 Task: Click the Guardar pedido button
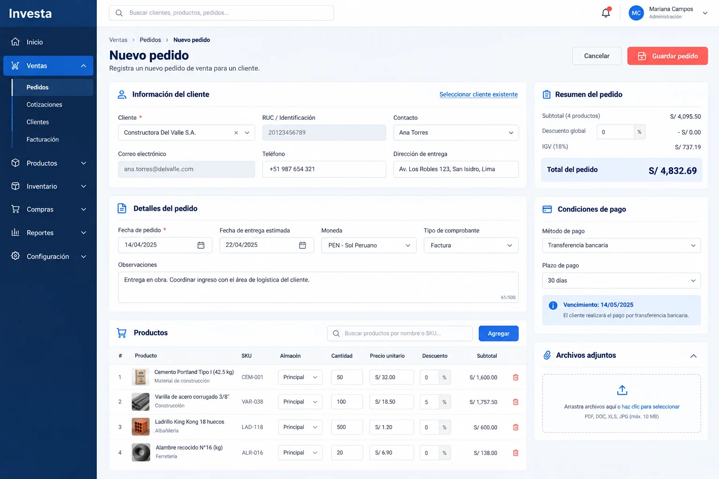tap(667, 56)
